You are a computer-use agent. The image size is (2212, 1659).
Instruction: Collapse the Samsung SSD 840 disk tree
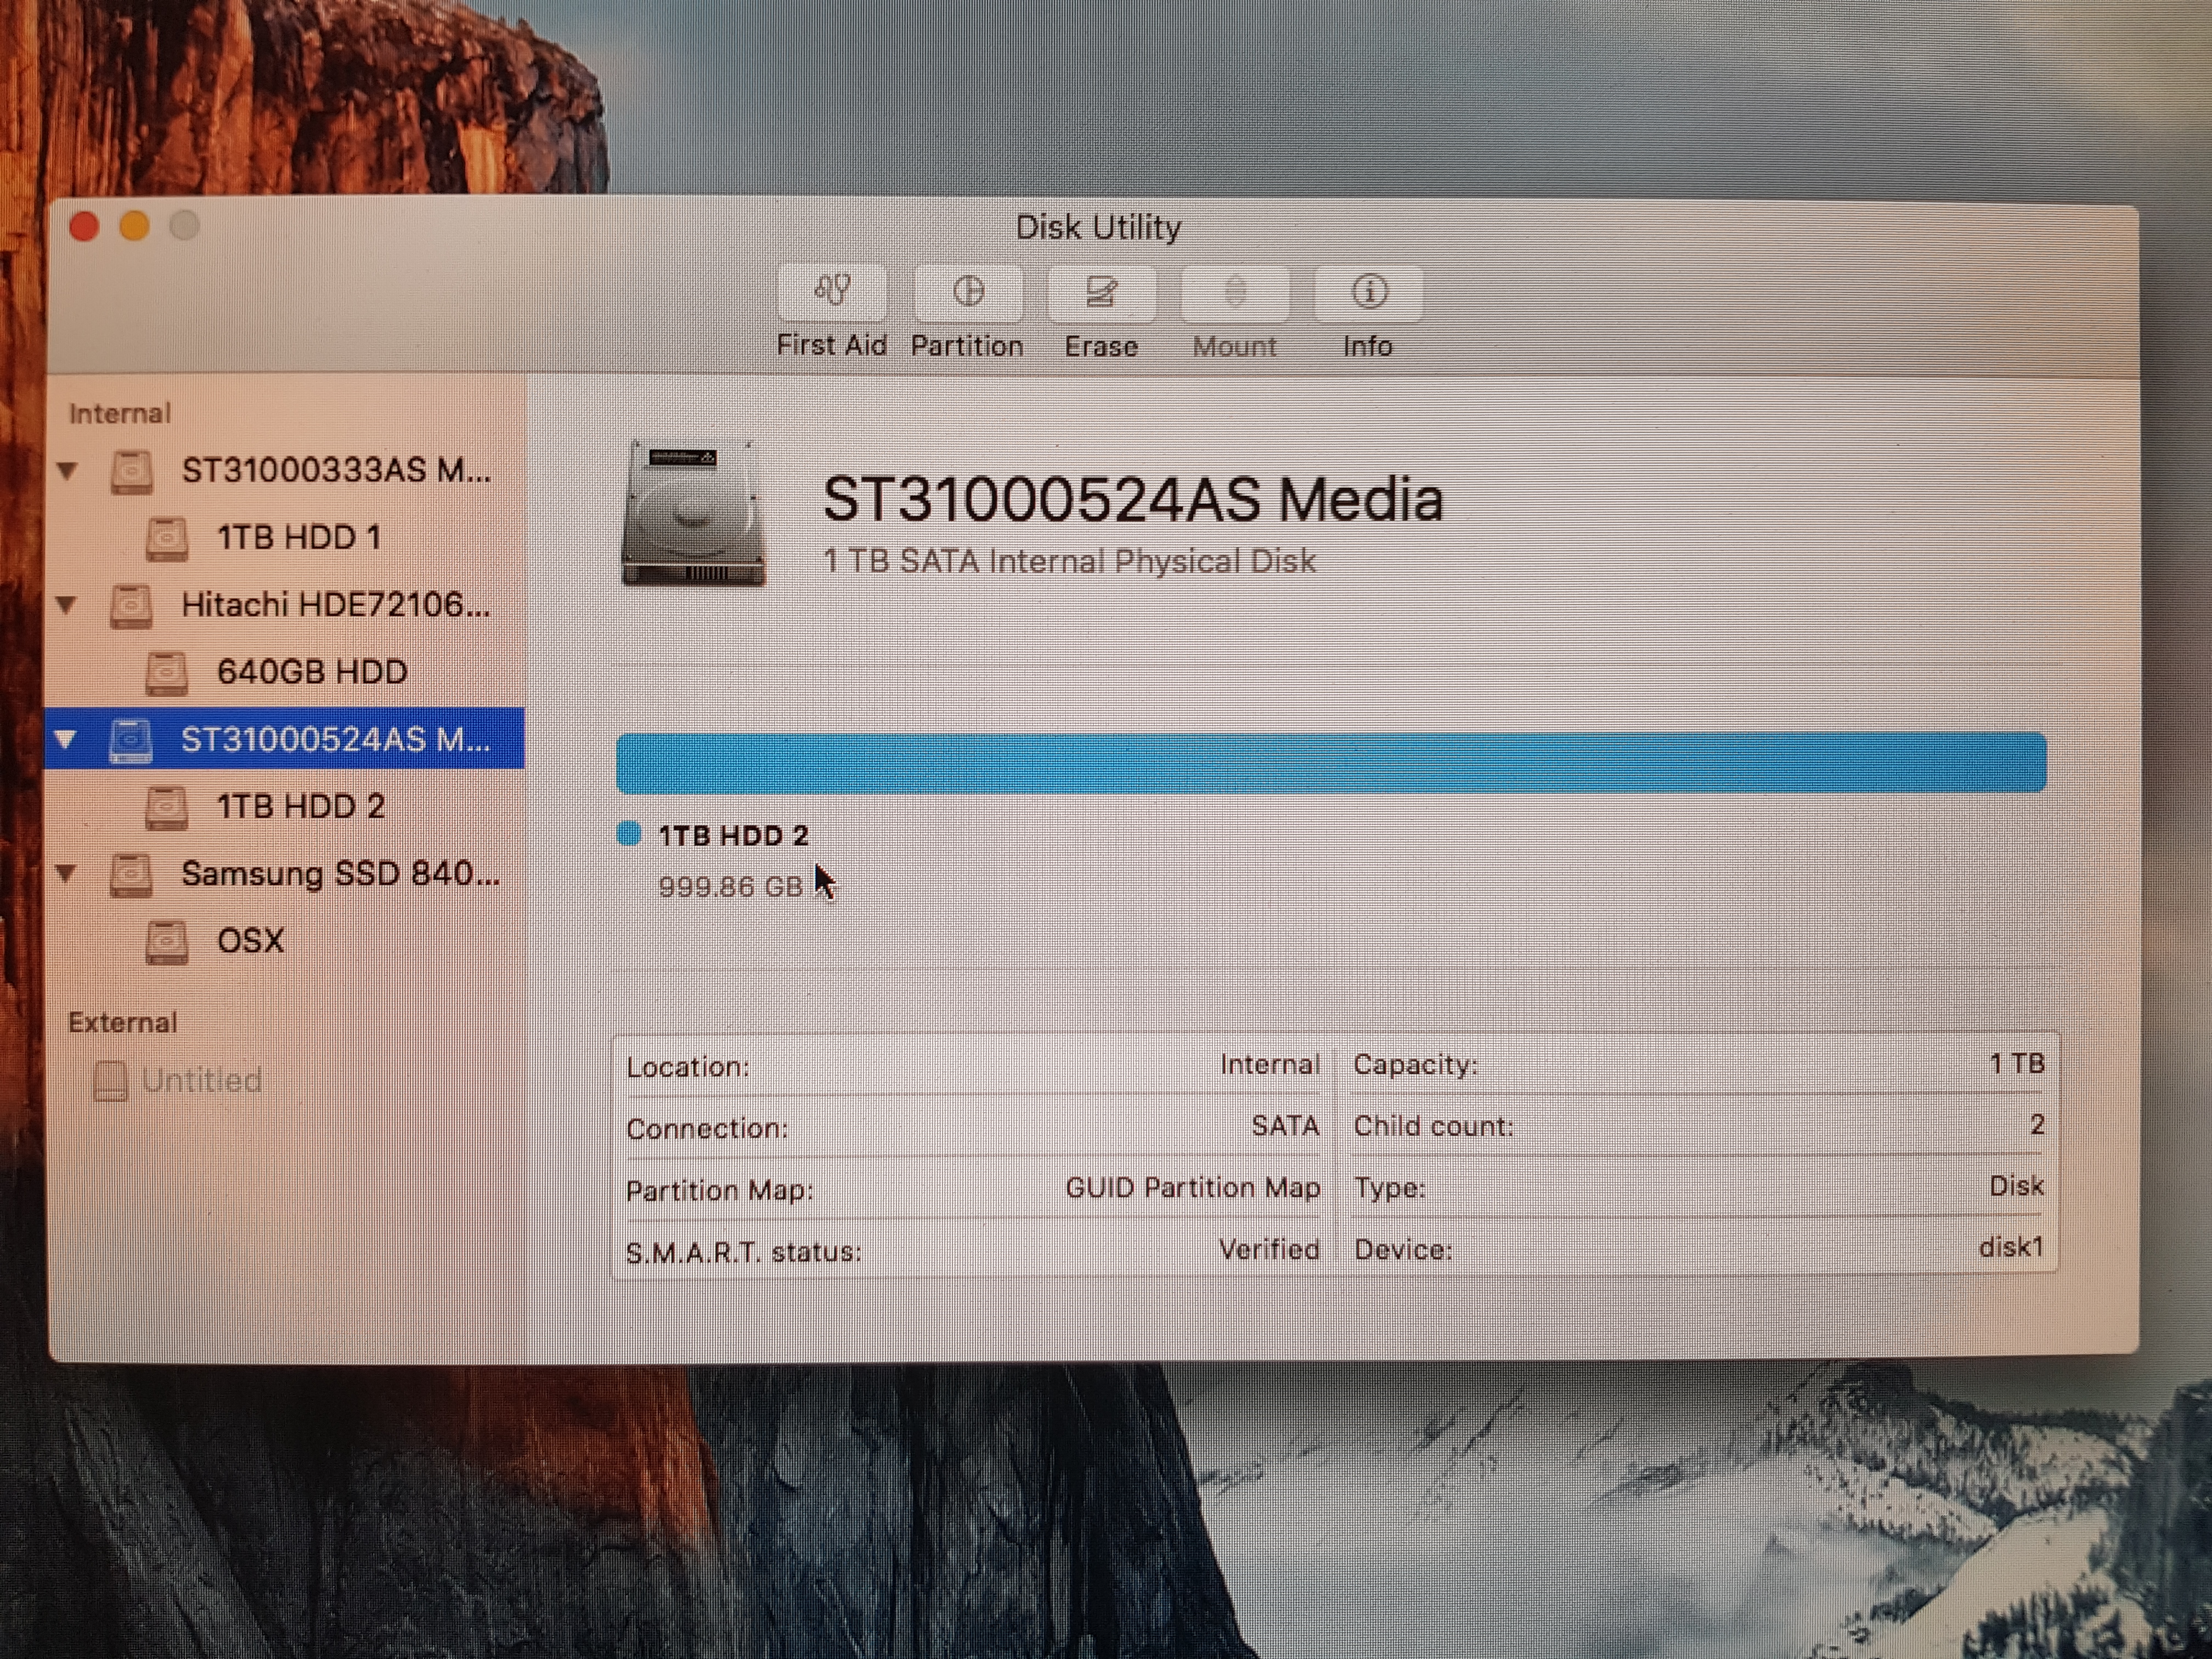(67, 873)
